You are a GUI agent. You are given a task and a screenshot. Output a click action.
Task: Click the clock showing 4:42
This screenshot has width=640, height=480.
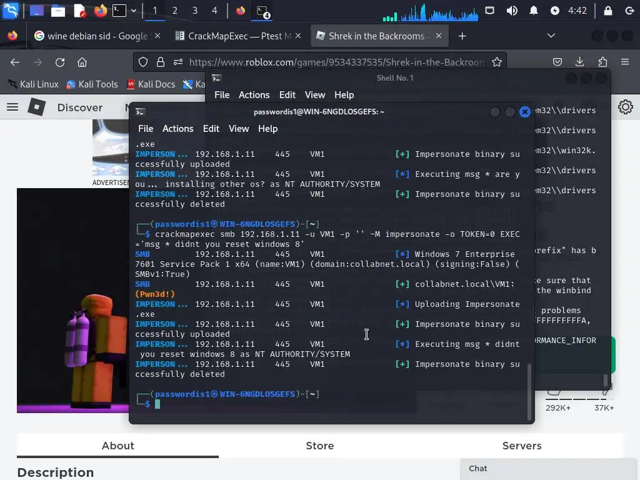coord(577,11)
